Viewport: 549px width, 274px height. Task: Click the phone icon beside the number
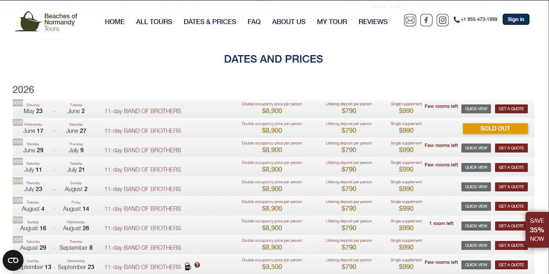coord(456,20)
